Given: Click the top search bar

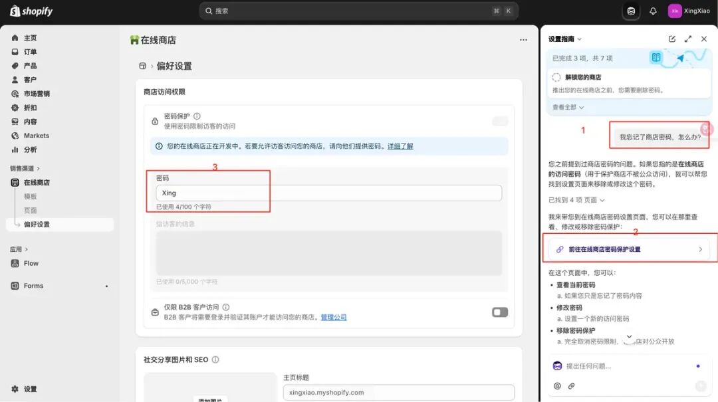Looking at the screenshot, I should (x=358, y=11).
